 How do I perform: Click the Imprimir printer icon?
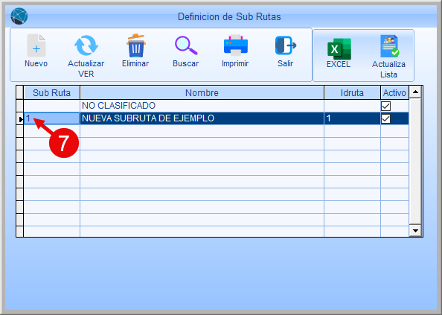(x=235, y=45)
